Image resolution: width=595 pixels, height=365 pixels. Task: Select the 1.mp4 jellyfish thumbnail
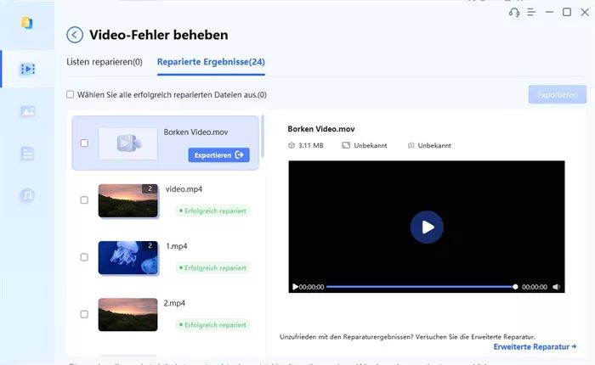pyautogui.click(x=127, y=258)
